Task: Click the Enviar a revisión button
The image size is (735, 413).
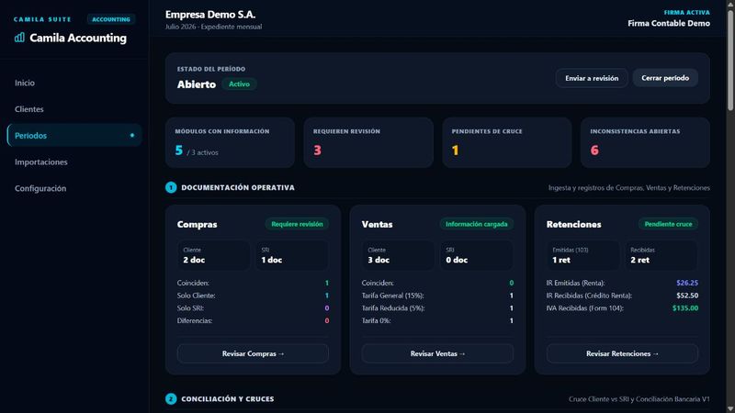Action: (x=592, y=78)
